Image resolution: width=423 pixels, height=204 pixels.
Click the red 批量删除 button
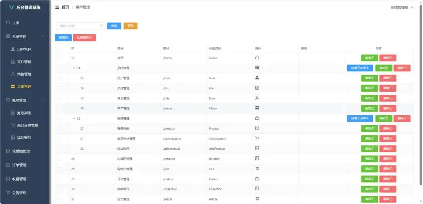click(85, 37)
